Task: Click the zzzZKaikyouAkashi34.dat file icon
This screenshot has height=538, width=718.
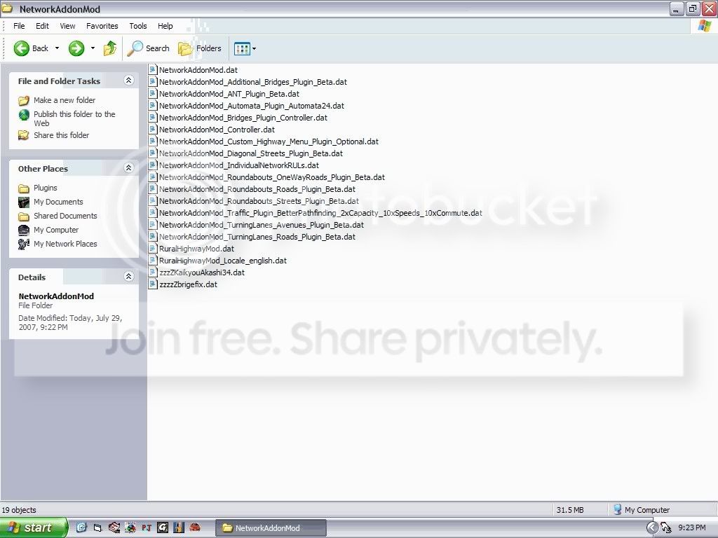Action: click(x=153, y=273)
